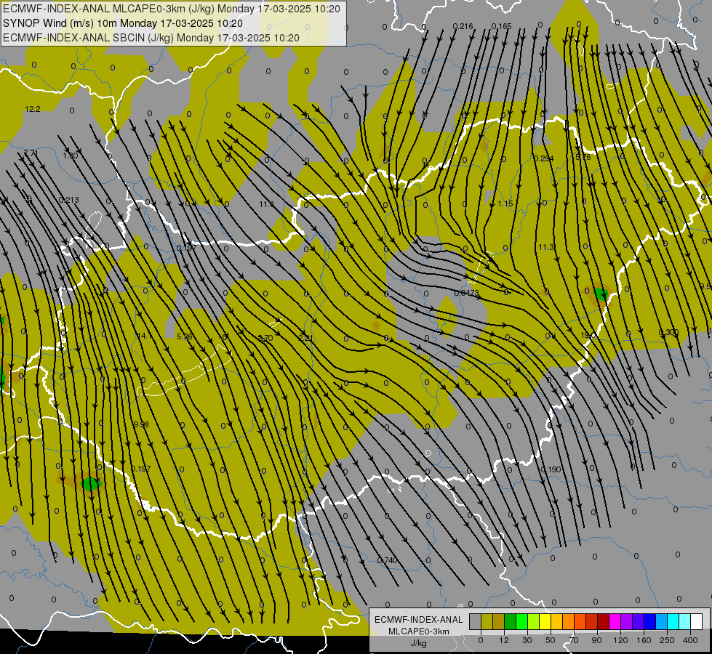The width and height of the screenshot is (712, 654).
Task: Click the legend tick label 70
Action: [x=574, y=640]
